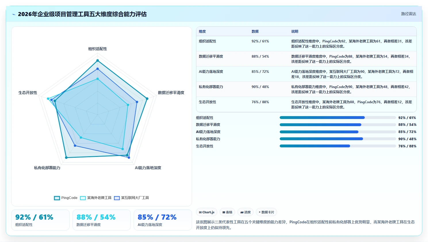Click the 某海外老牌工具 legend label
Viewport: 428px width, 242px height.
[99, 198]
